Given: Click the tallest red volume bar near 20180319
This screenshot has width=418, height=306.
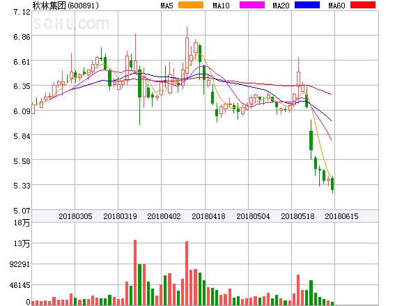Looking at the screenshot, I should [x=135, y=273].
